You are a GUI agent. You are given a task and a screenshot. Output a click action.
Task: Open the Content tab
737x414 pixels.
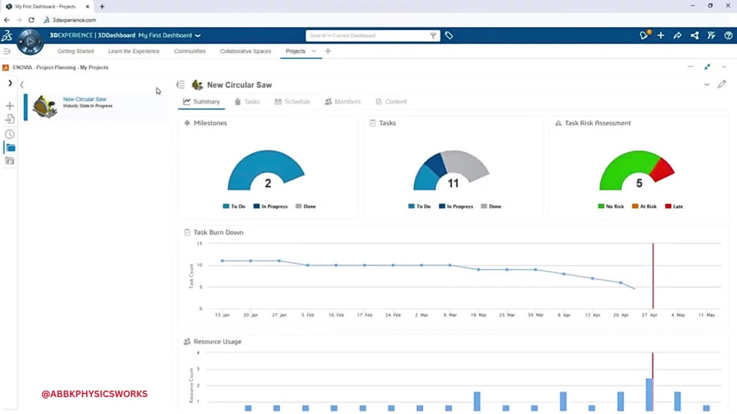coord(391,102)
